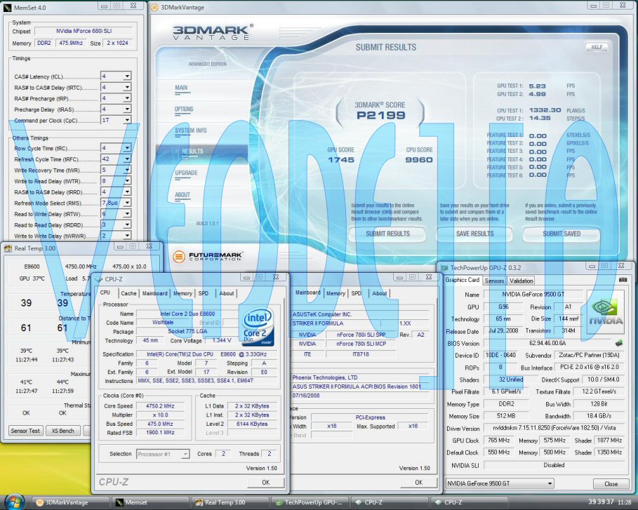Image resolution: width=638 pixels, height=510 pixels.
Task: Open SYSTEM INFO in the 3DMark sidebar
Action: [x=191, y=130]
